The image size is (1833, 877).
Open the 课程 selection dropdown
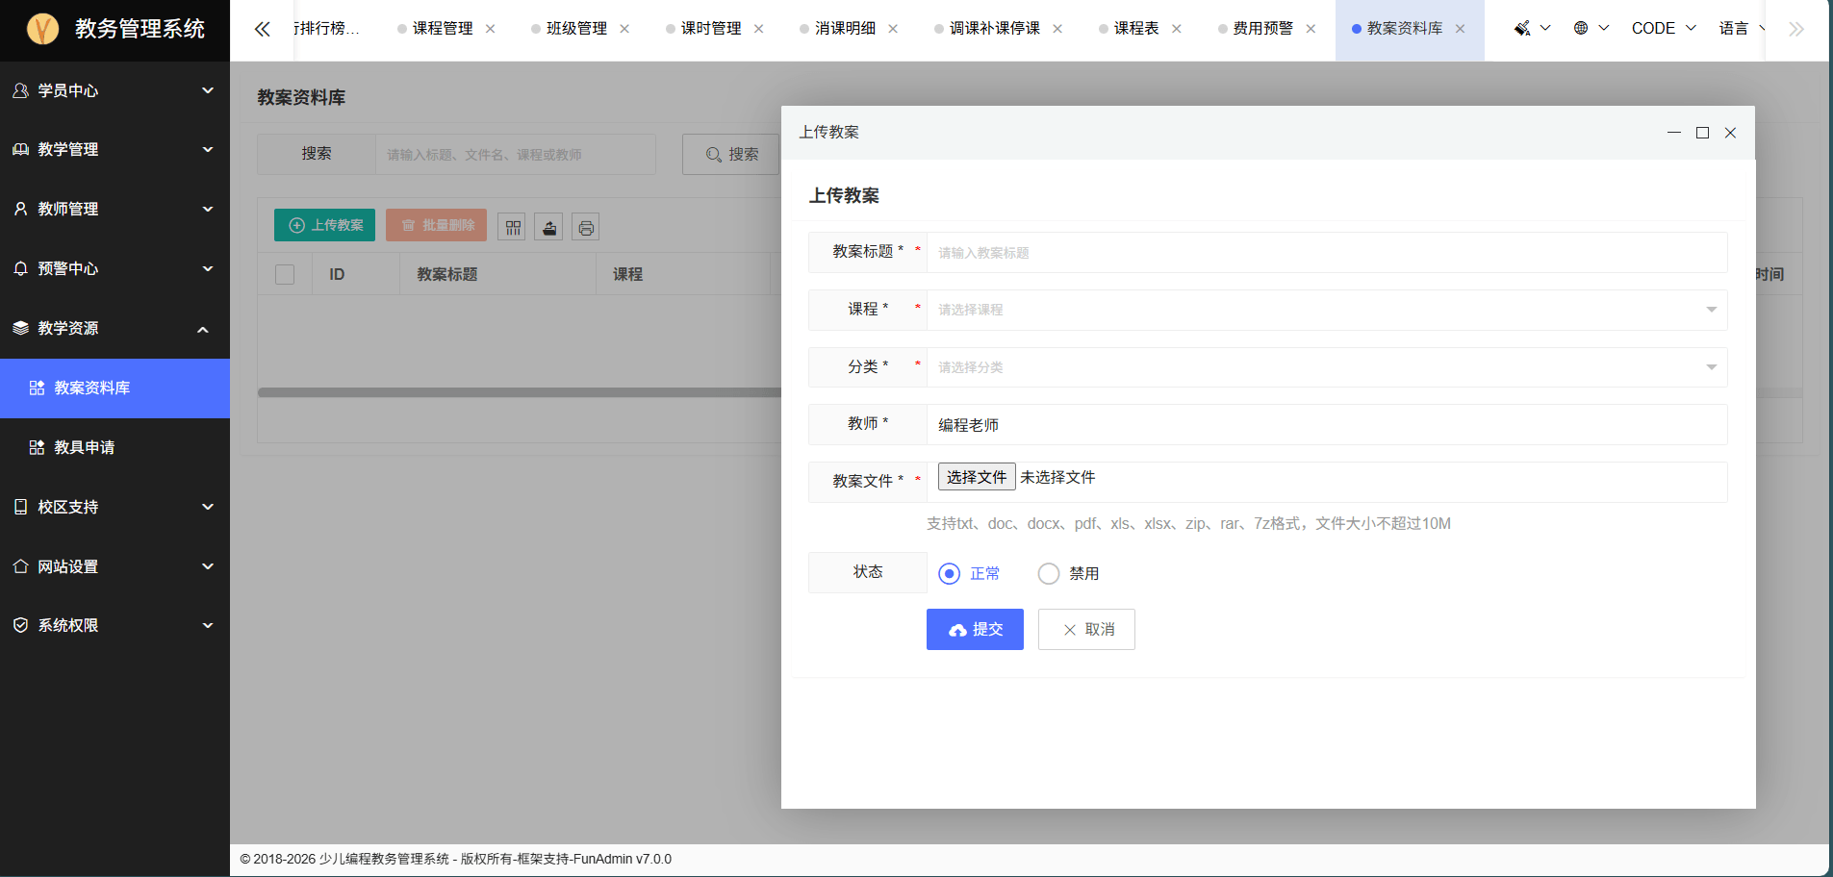1327,310
